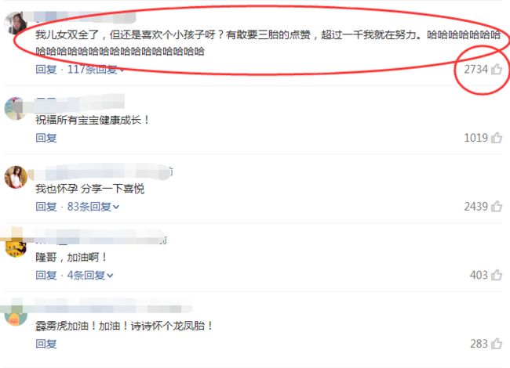Screen dimensions: 510x368
Task: Like the 隆哥，加油啊 comment
Action: [x=497, y=275]
